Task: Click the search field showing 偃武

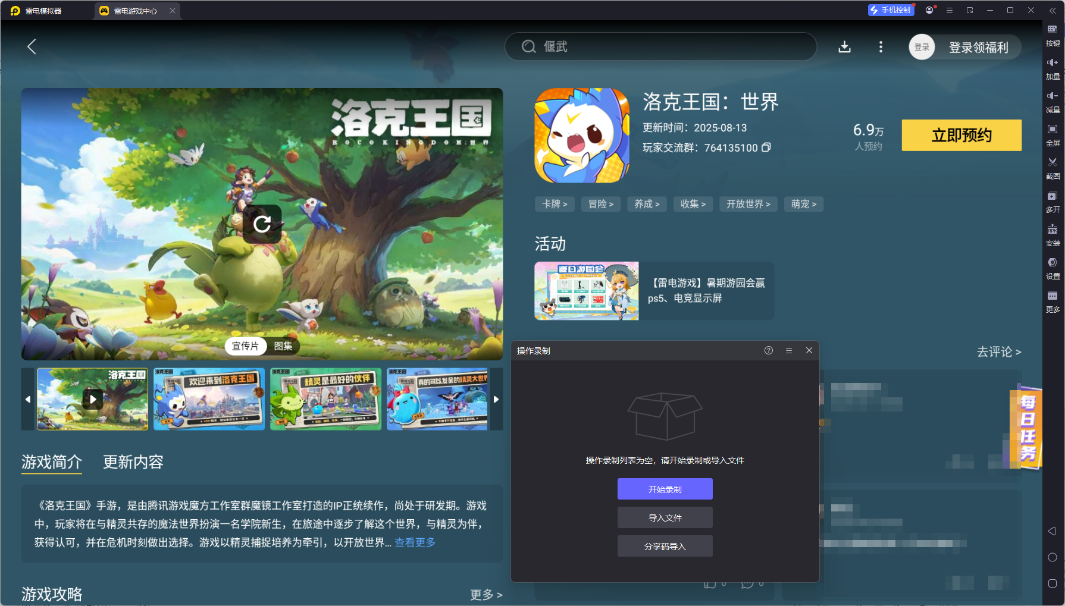Action: point(660,46)
